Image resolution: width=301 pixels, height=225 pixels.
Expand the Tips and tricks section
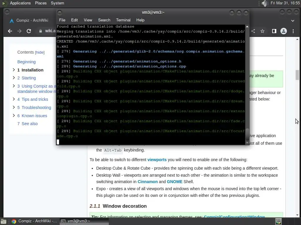click(14, 99)
